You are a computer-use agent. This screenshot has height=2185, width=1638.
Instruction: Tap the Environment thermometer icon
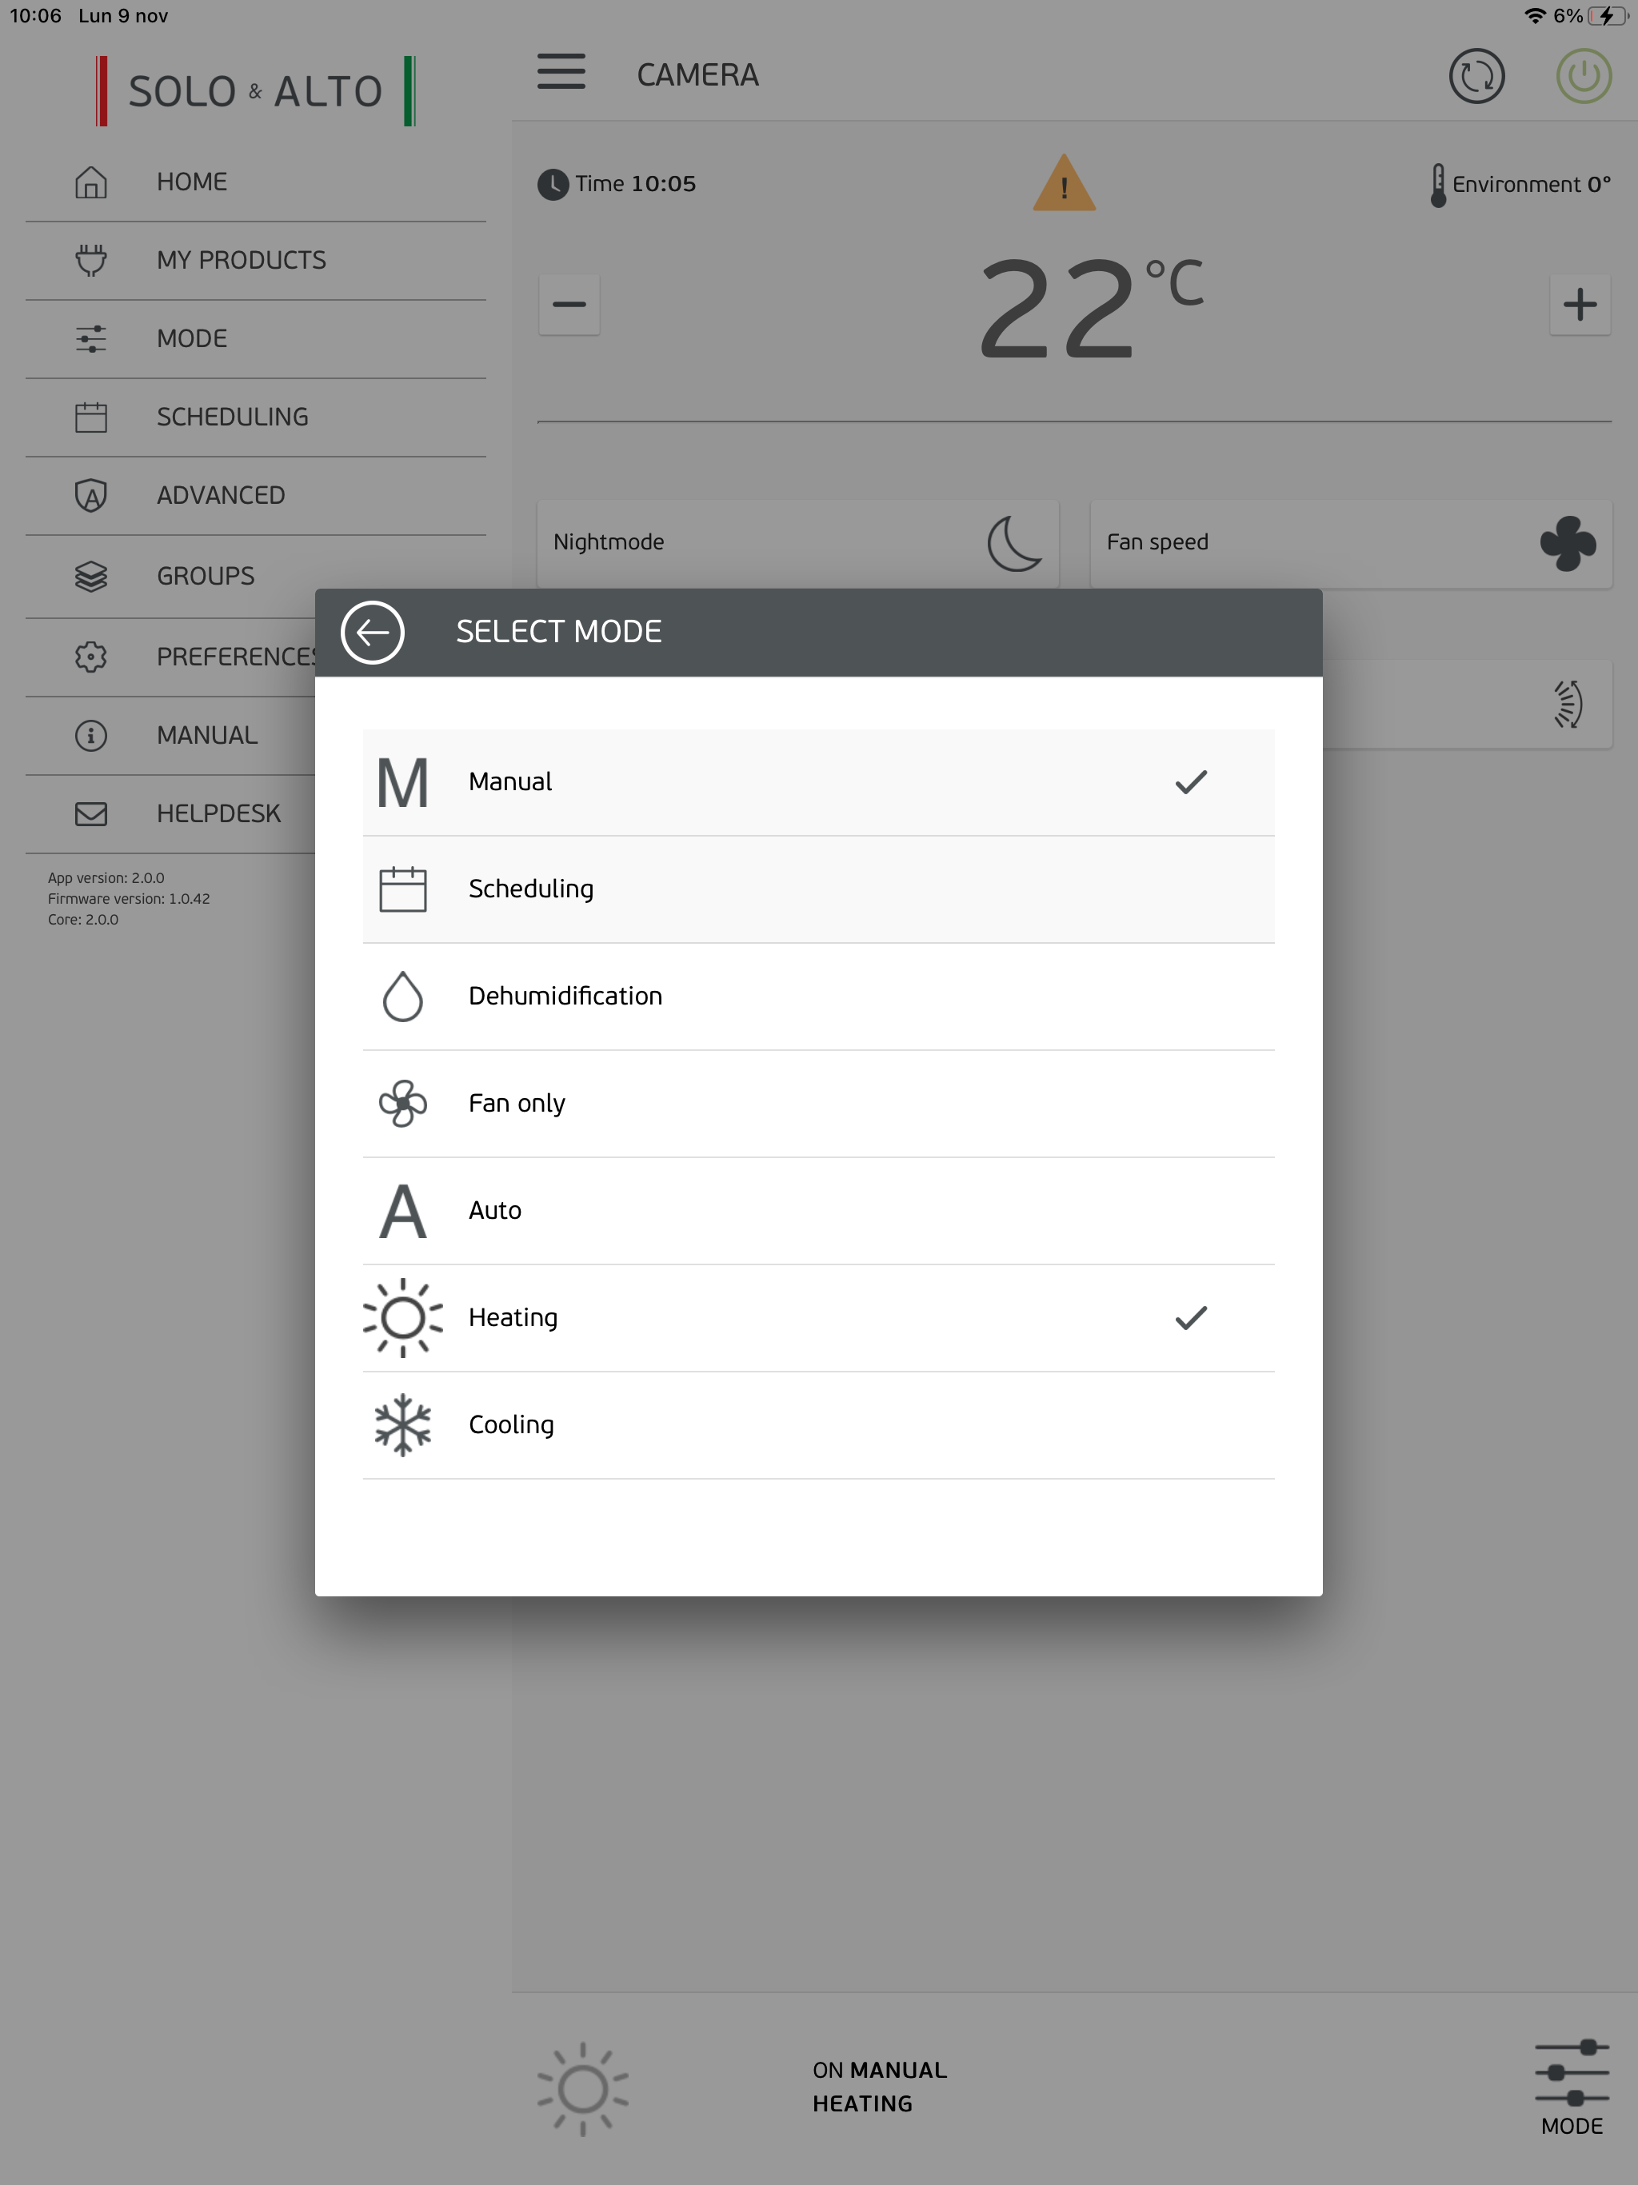1438,185
